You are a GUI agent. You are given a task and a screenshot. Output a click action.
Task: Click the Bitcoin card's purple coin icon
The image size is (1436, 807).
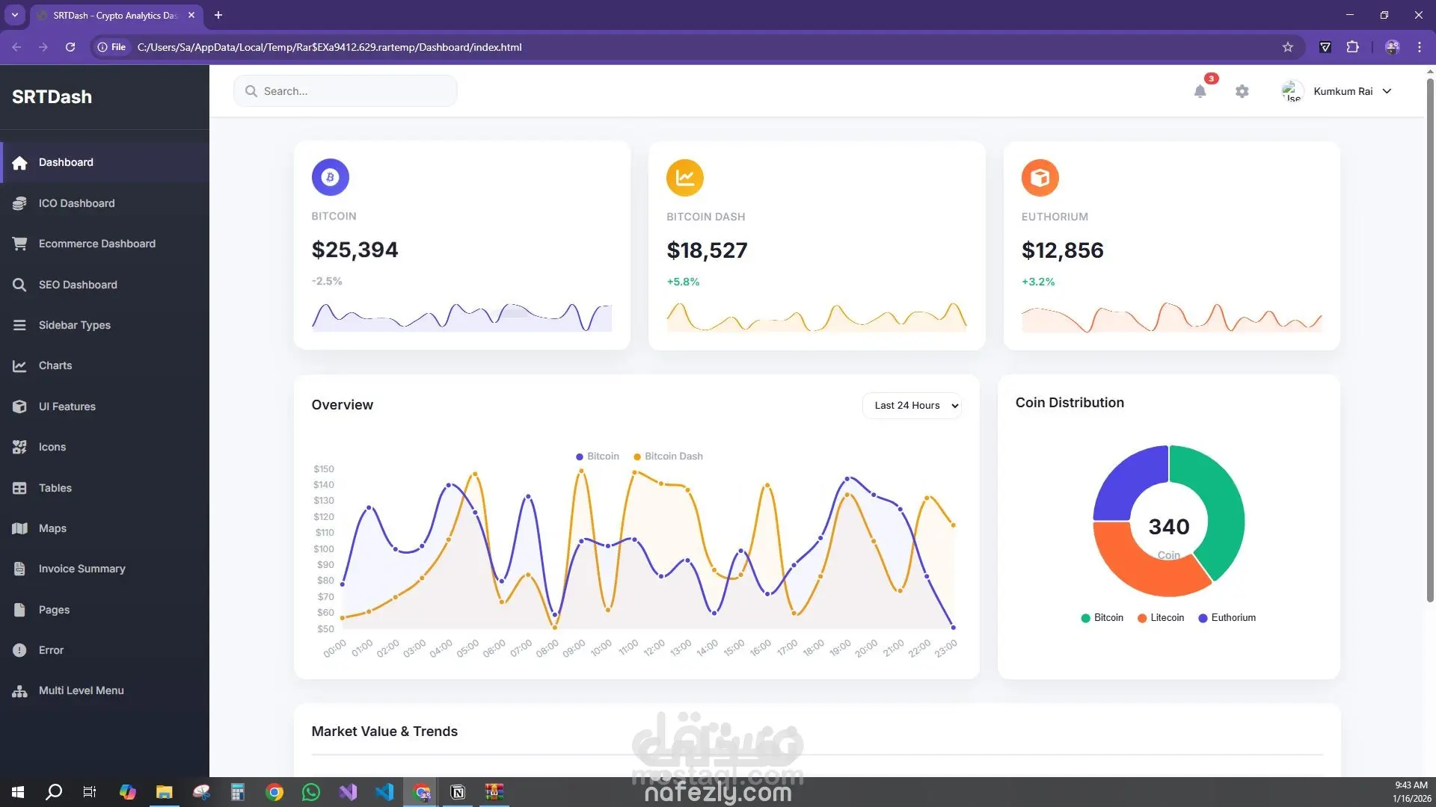coord(330,177)
